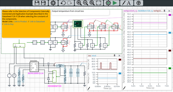Select the Schottky diode symbol
This screenshot has width=173, height=92.
pyautogui.click(x=48, y=79)
